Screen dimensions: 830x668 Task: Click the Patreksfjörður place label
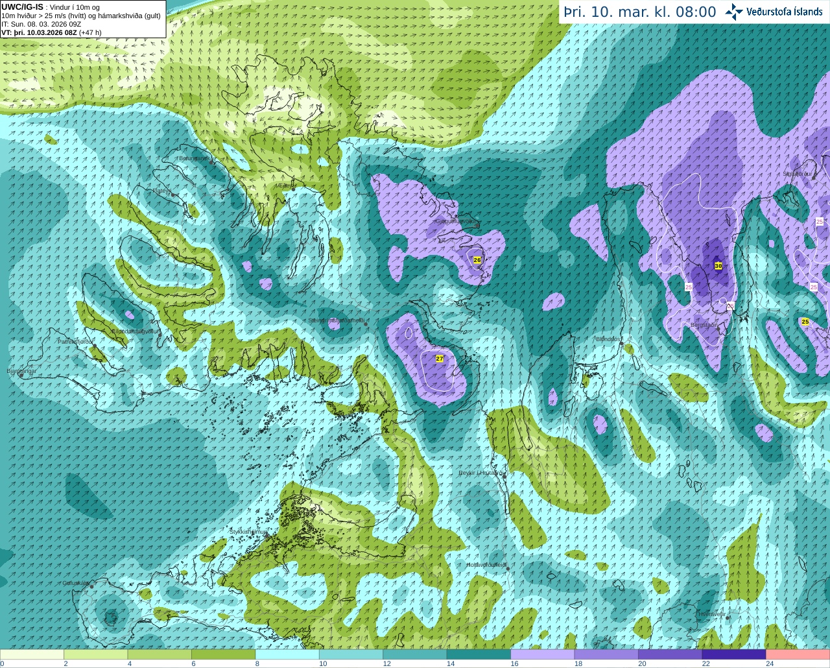coord(76,341)
